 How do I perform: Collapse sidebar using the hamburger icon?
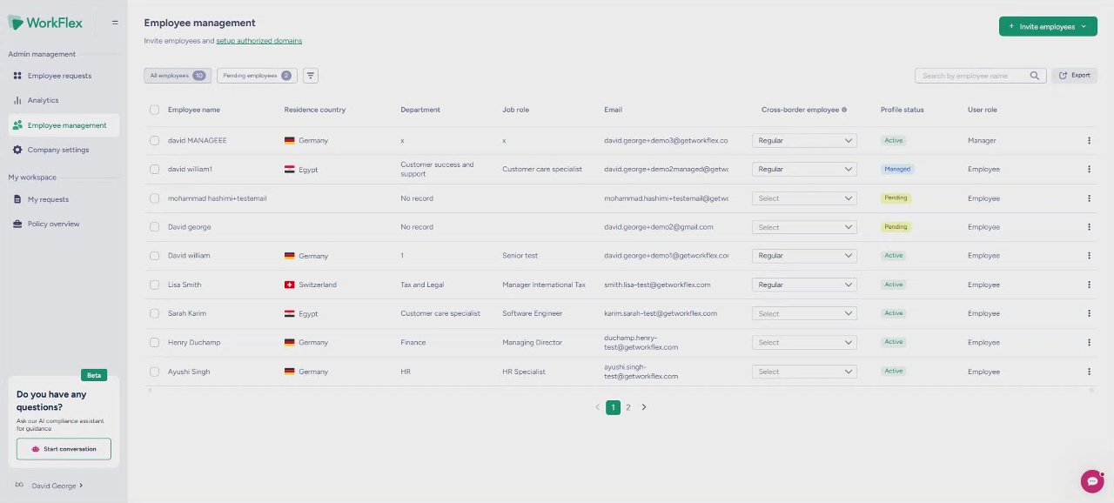(115, 23)
